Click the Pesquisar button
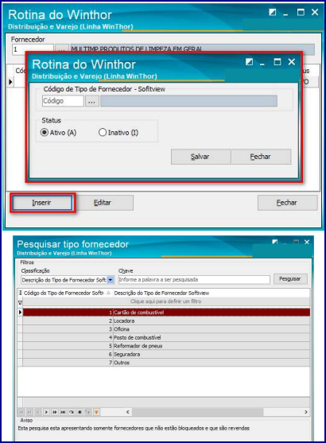The width and height of the screenshot is (326, 443). (290, 279)
